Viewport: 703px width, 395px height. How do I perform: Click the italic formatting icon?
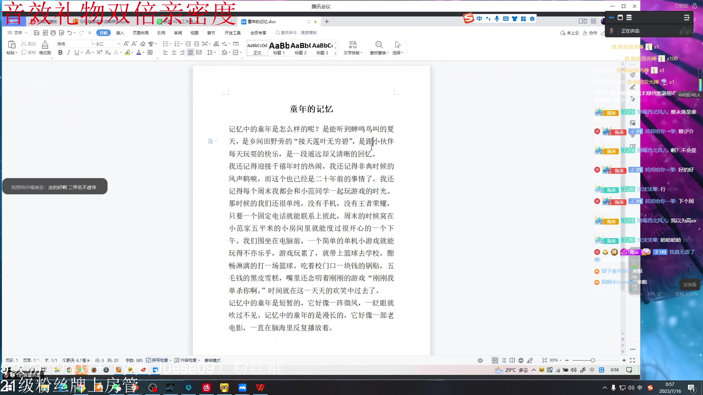pyautogui.click(x=68, y=53)
